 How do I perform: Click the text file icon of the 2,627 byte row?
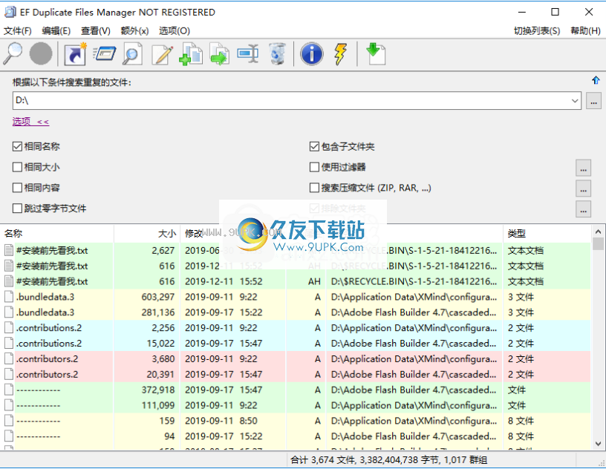(8, 250)
